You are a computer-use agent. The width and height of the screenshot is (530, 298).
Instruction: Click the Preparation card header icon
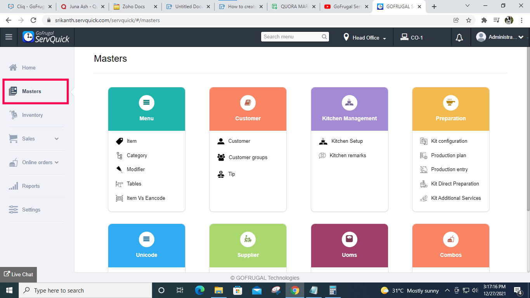(x=451, y=103)
